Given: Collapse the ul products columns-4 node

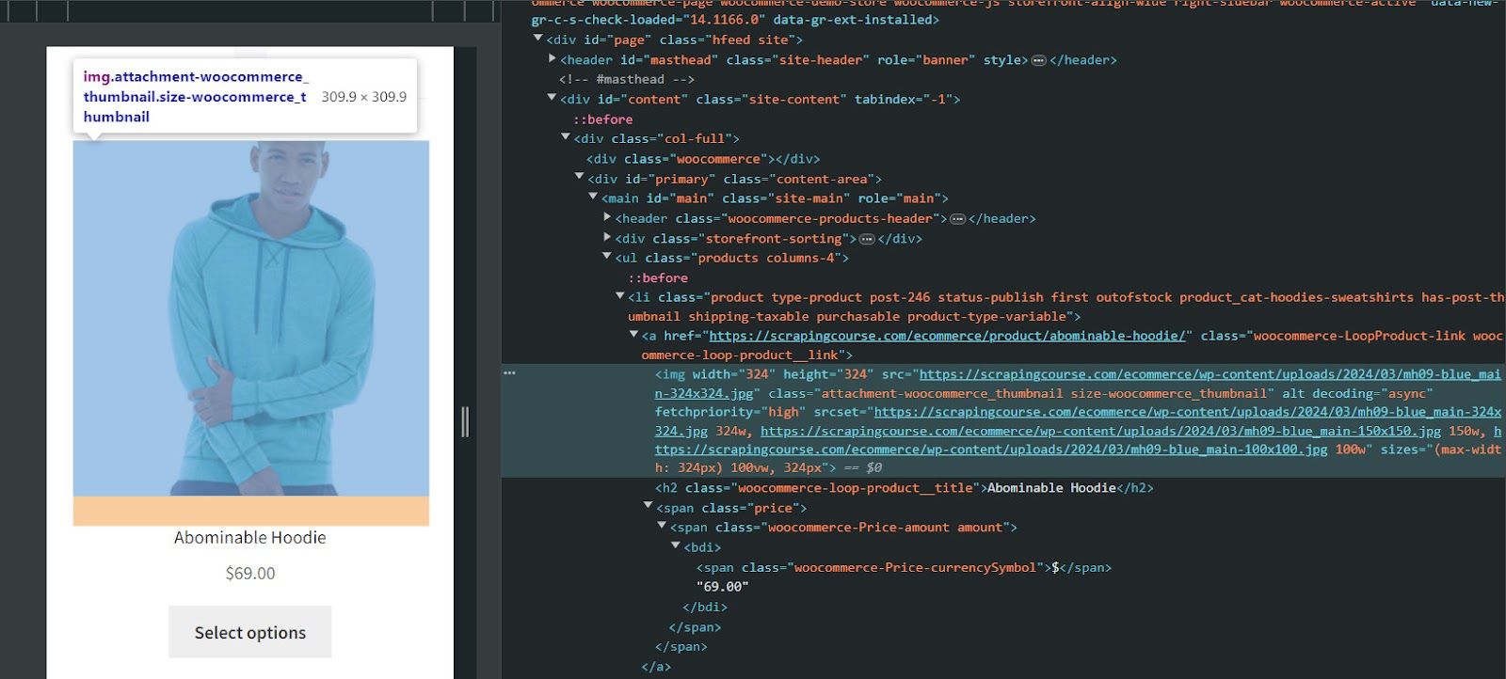Looking at the screenshot, I should pyautogui.click(x=607, y=257).
